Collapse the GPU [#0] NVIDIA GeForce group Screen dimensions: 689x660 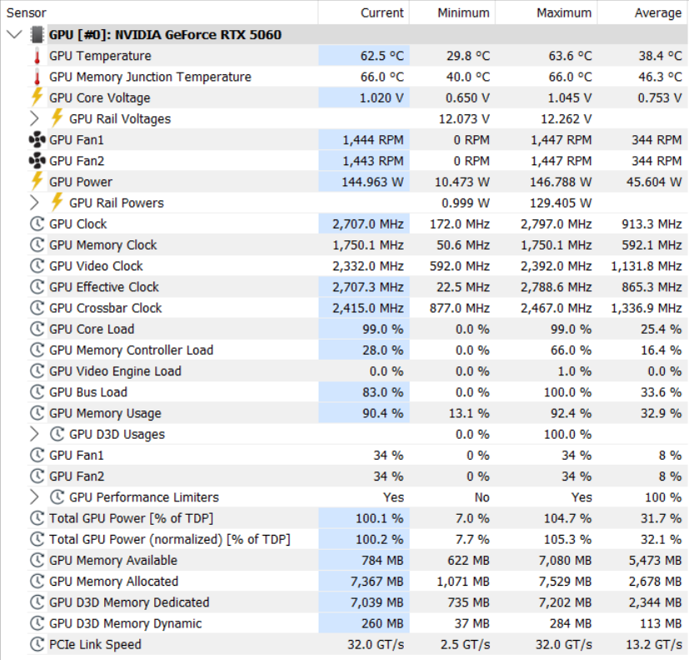coord(14,34)
